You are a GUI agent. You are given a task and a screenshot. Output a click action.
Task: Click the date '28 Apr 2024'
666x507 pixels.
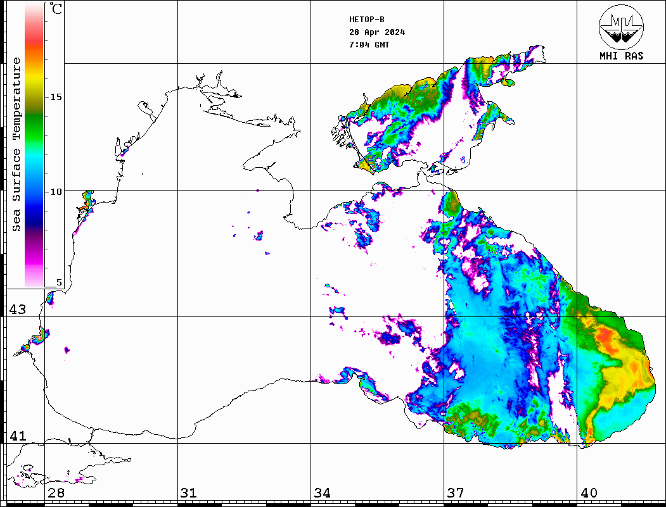(x=377, y=32)
